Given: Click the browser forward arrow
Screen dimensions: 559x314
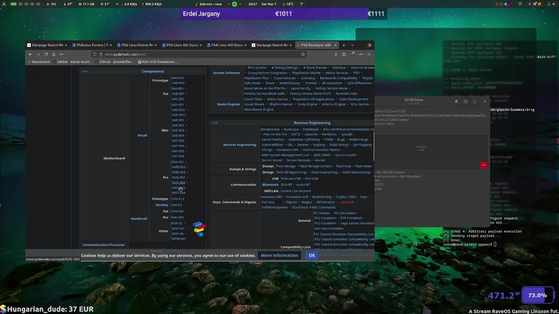Looking at the screenshot, I should click(38, 54).
